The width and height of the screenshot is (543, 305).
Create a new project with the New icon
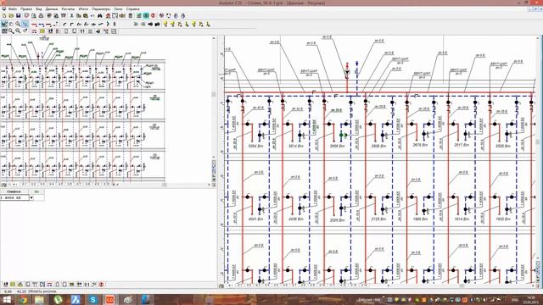point(4,15)
